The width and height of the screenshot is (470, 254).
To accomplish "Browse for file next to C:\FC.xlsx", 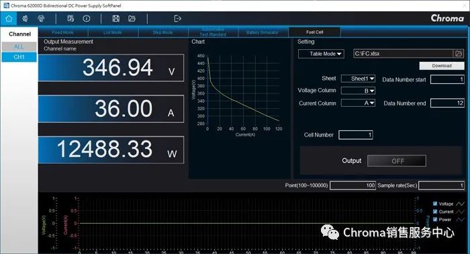I will 459,54.
